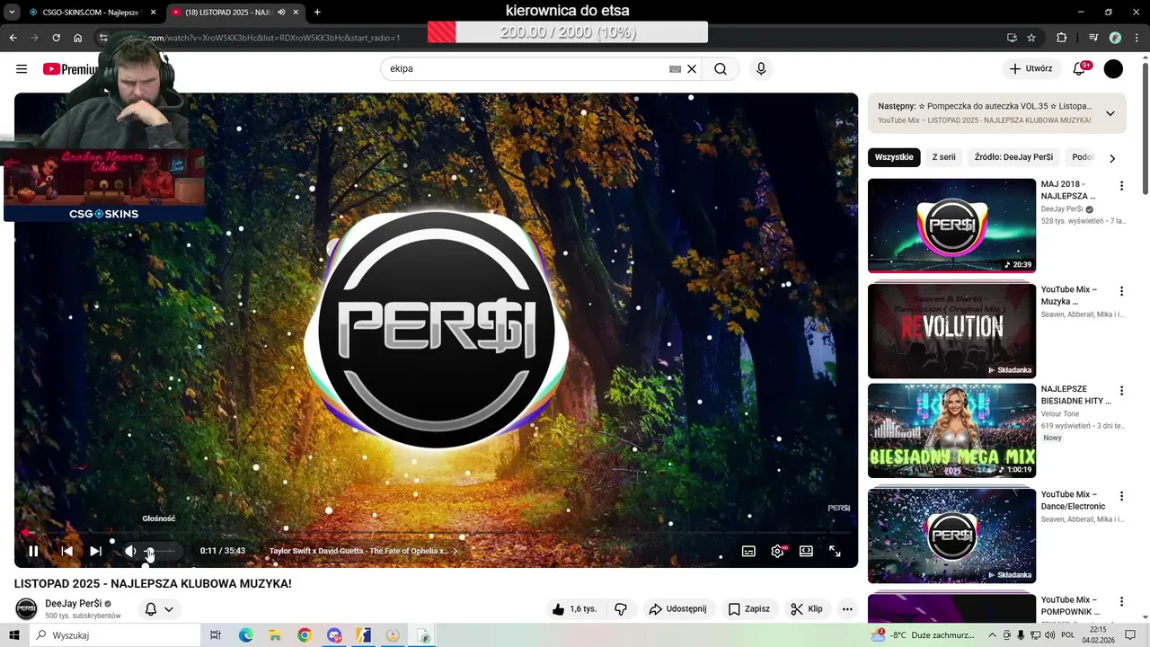Seek on the red video progress bar

pos(436,533)
